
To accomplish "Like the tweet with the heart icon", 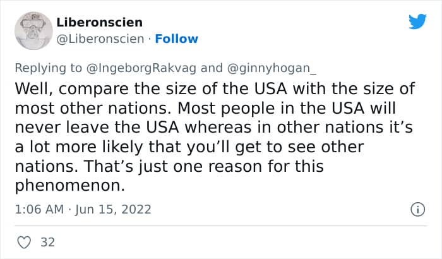I will click(23, 242).
